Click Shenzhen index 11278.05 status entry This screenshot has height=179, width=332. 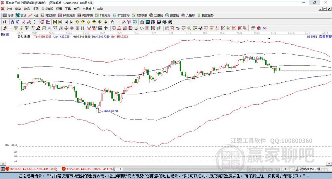point(88,169)
